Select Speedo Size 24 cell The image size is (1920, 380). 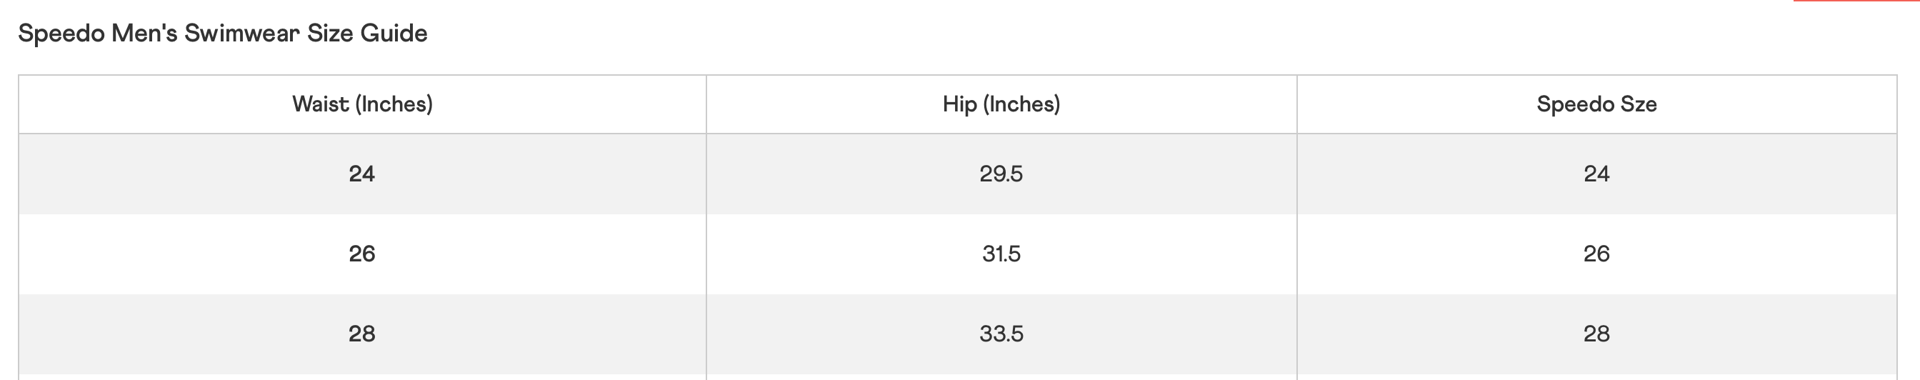click(1596, 174)
